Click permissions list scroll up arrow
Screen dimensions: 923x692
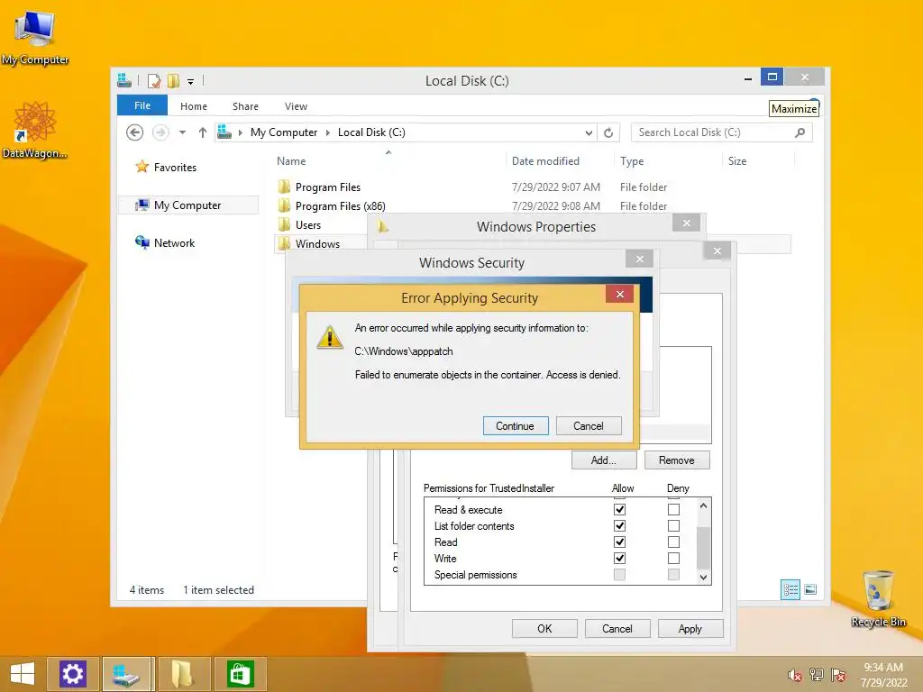pos(703,505)
